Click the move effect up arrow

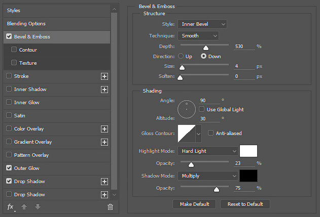[24, 207]
